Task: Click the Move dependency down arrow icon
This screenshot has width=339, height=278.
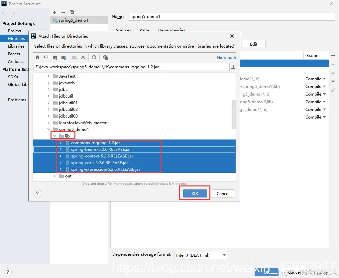Action: coord(333,82)
